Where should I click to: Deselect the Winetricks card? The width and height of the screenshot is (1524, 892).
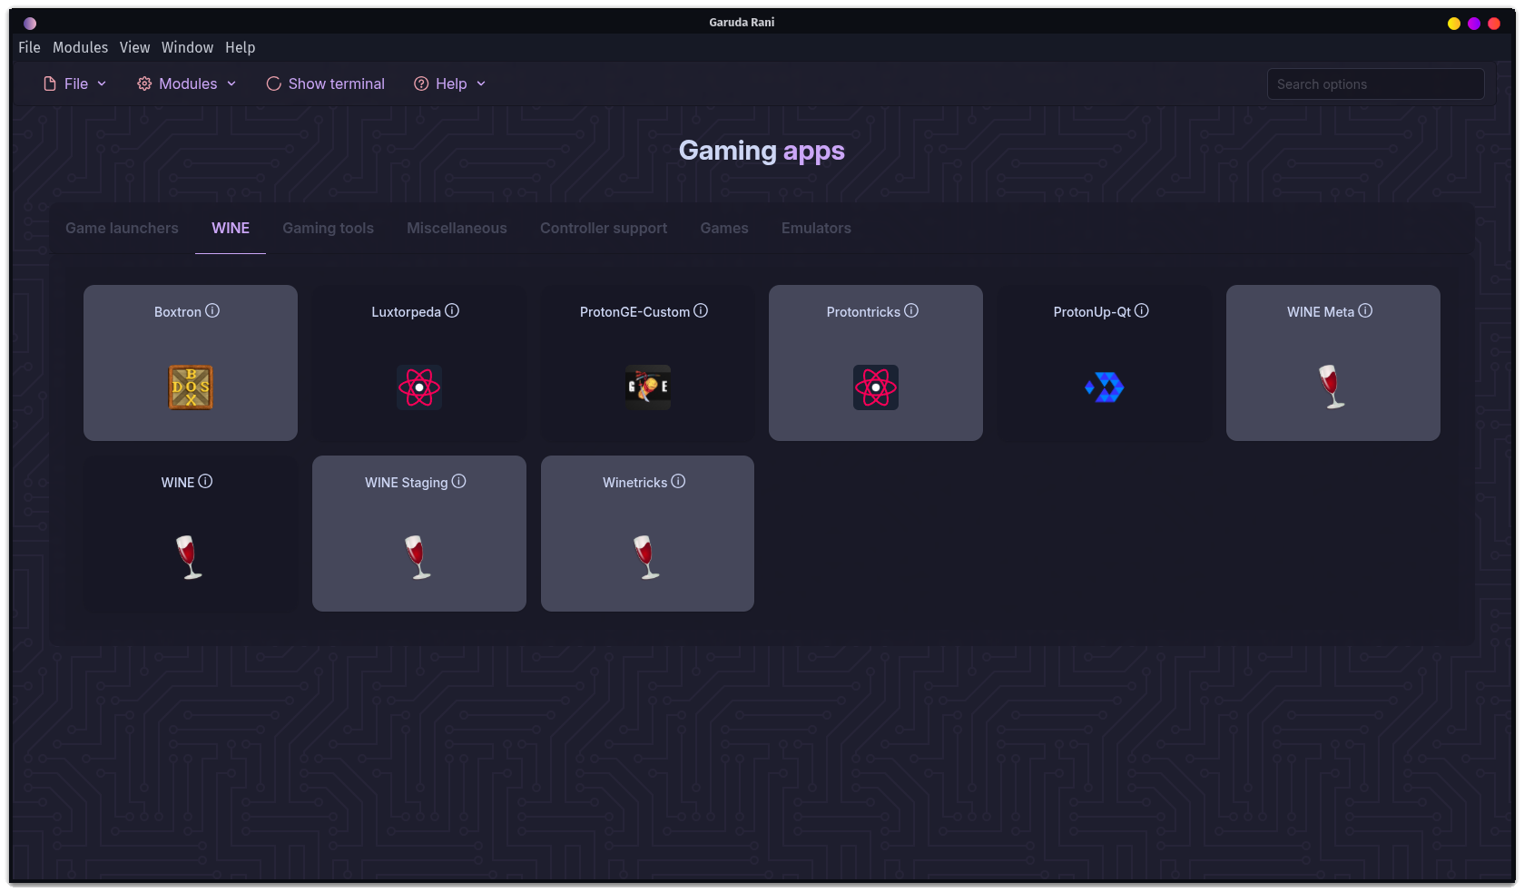[x=648, y=534]
